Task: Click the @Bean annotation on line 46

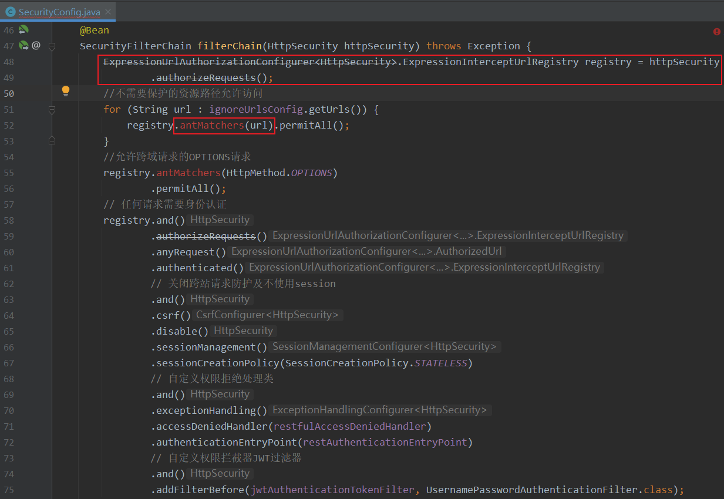Action: click(95, 30)
